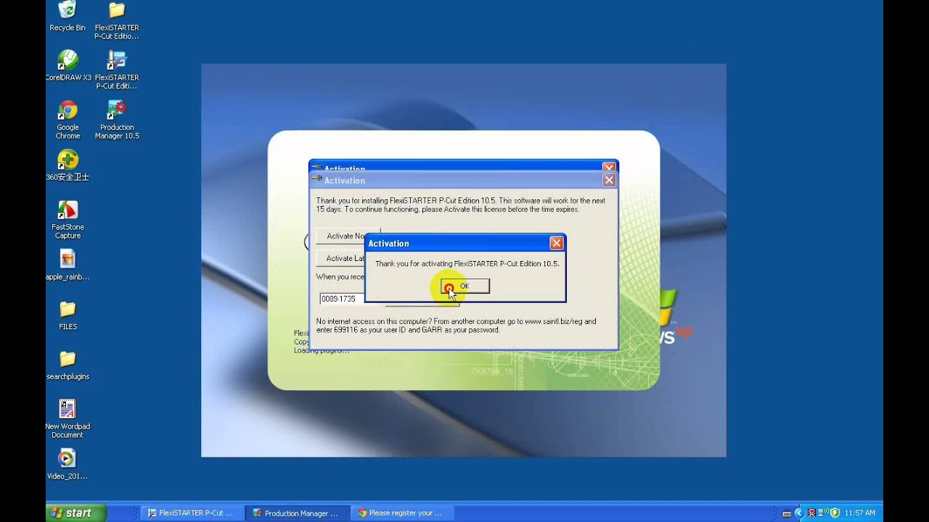929x522 pixels.
Task: Launch the CorelDRAW X3 desktop shortcut
Action: (67, 65)
